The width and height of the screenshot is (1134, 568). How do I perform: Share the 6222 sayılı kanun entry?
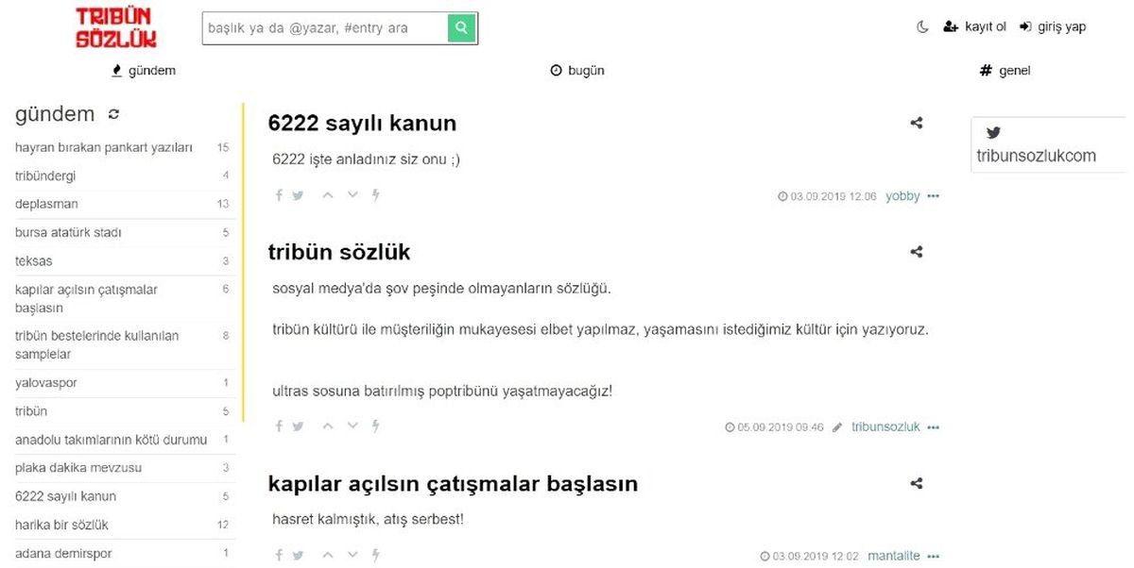[x=916, y=123]
